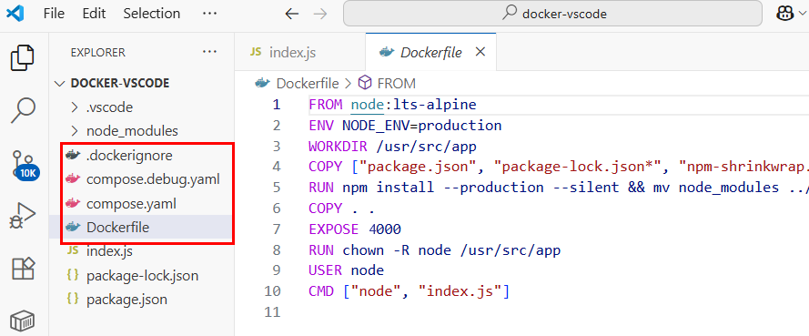
Task: Open the Selection menu
Action: pos(152,14)
